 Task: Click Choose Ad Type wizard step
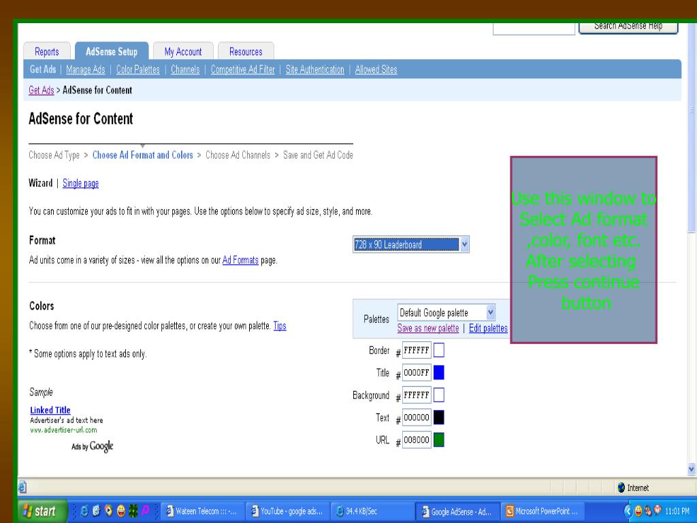pos(54,155)
